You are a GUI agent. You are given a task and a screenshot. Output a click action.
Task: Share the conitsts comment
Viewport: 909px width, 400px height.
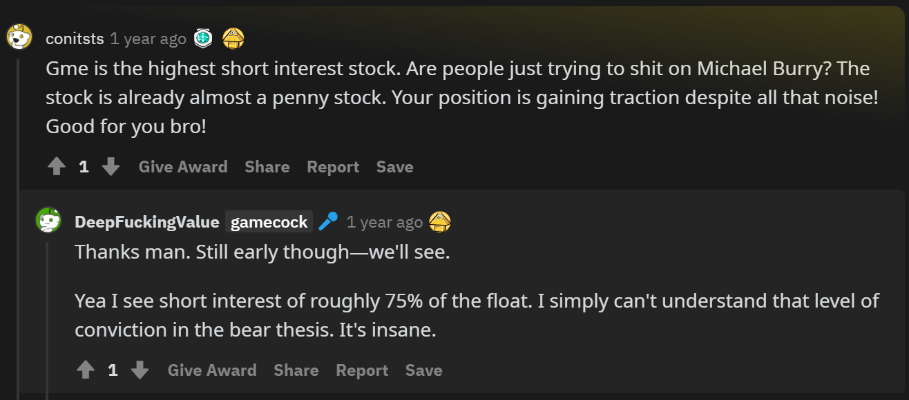tap(267, 167)
